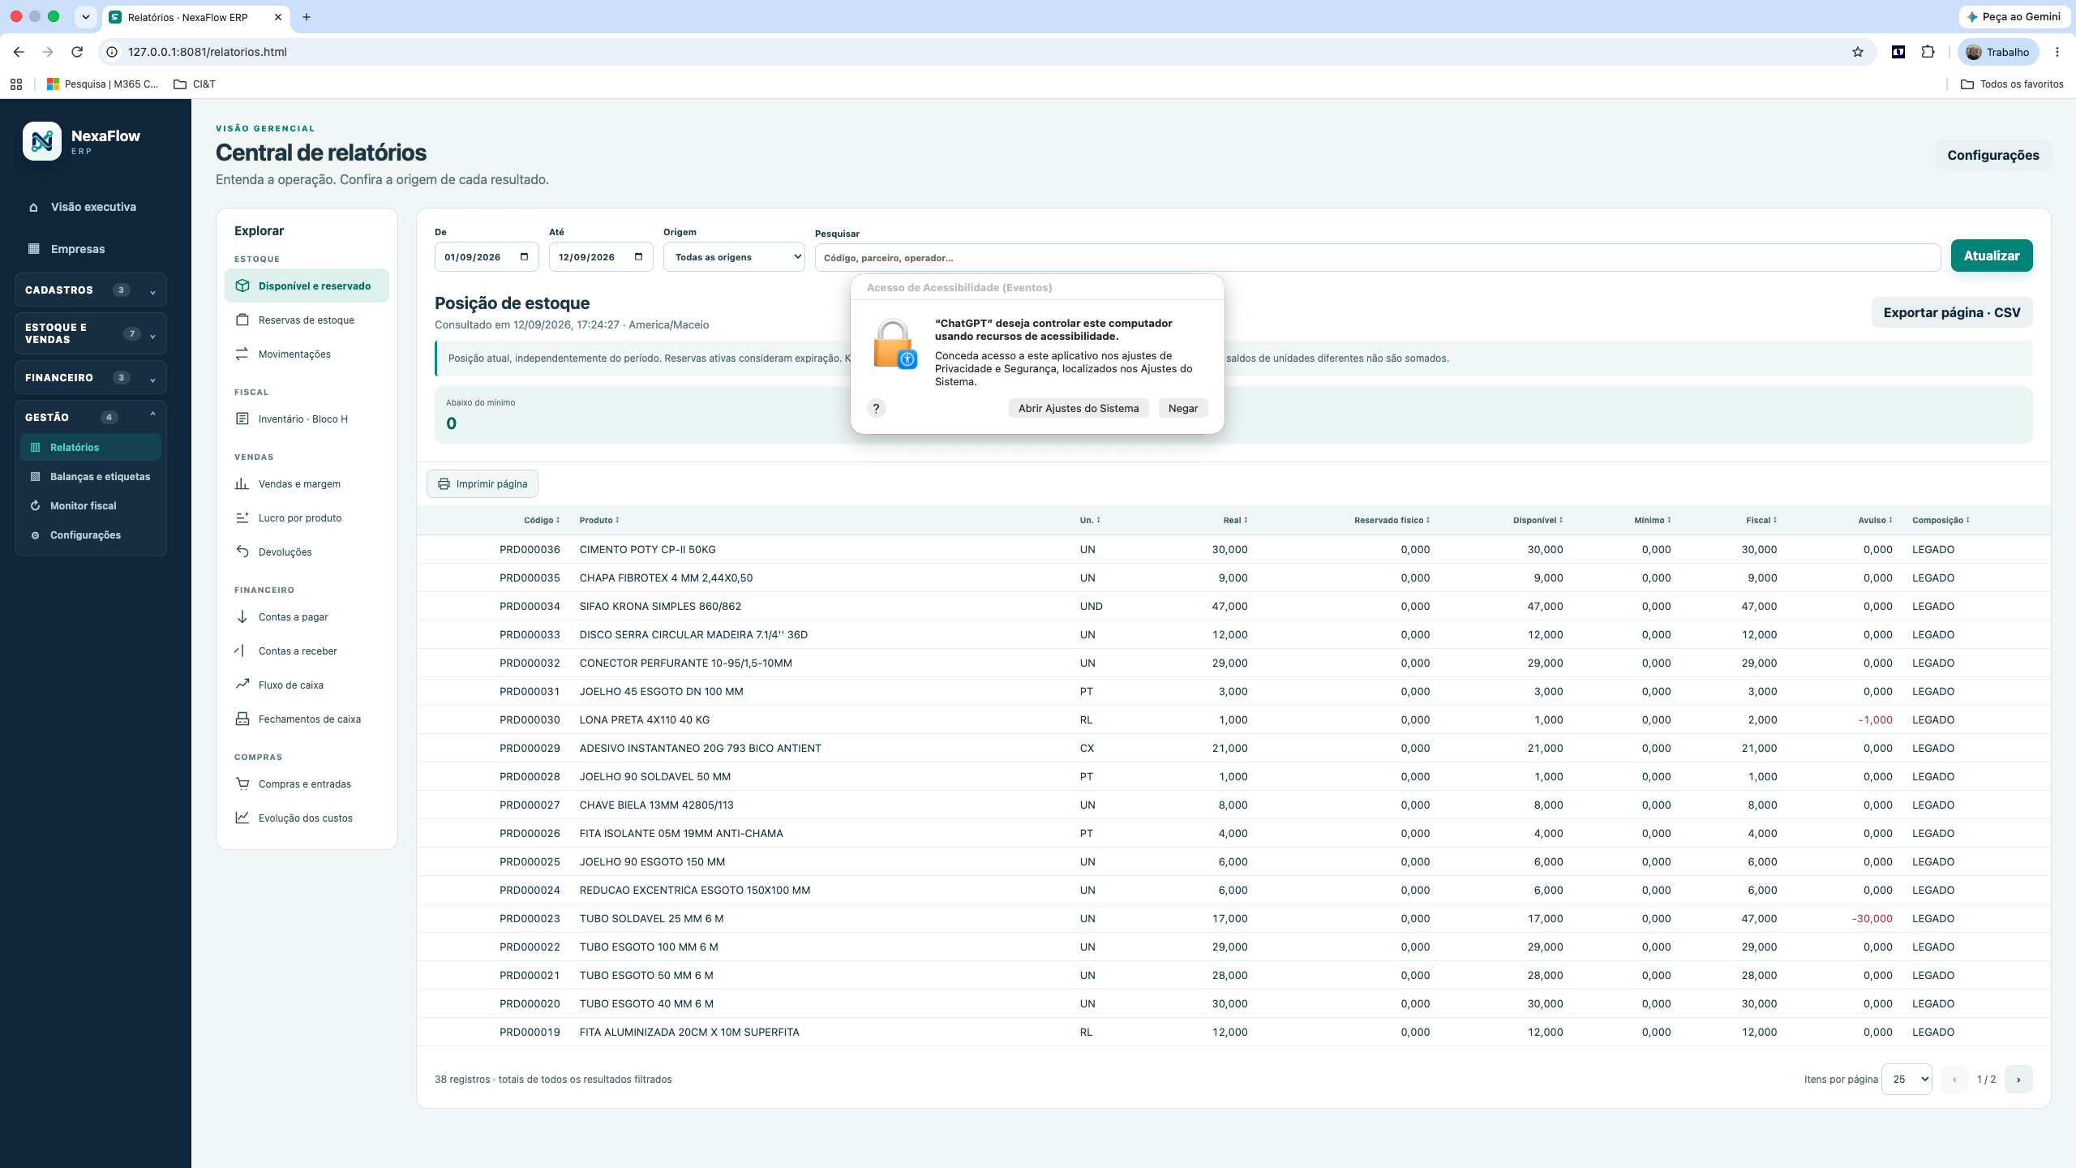The width and height of the screenshot is (2076, 1168).
Task: Click the -30,000 Avulso value
Action: click(1872, 919)
